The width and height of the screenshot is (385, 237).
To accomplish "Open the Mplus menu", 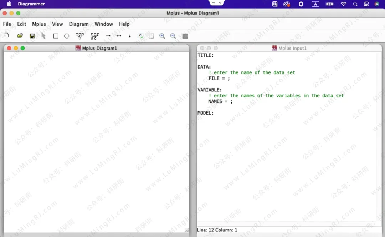I will tap(39, 24).
